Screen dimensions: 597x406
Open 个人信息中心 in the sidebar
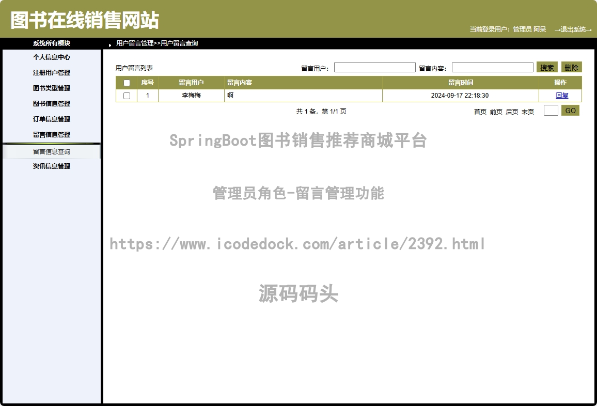52,57
